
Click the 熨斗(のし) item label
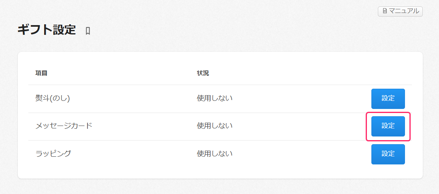click(53, 98)
